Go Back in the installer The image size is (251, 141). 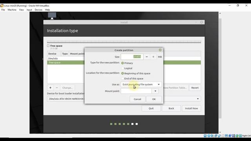pos(171,108)
